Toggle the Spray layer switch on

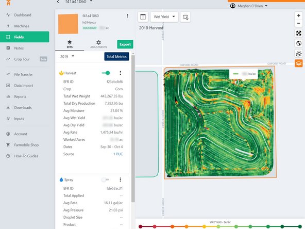point(106,179)
